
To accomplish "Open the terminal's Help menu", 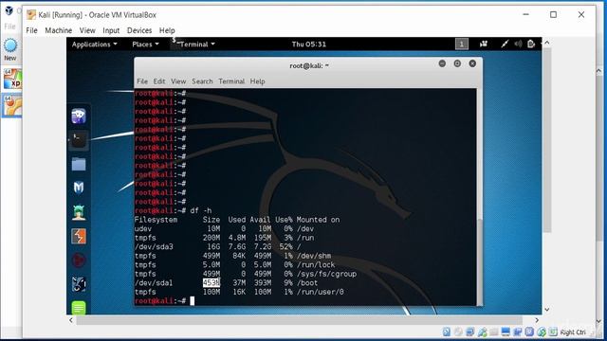I will point(257,81).
